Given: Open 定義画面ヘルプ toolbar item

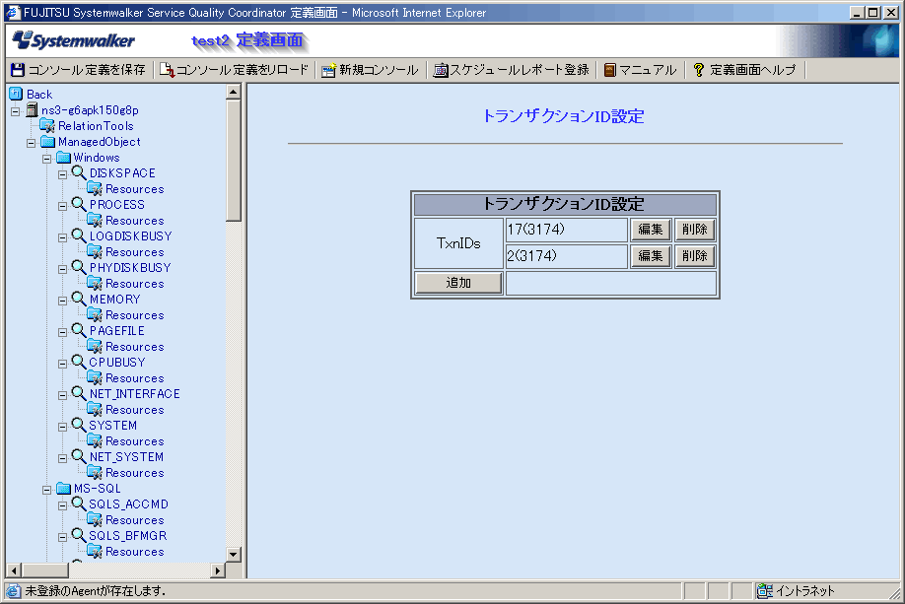Looking at the screenshot, I should [744, 70].
